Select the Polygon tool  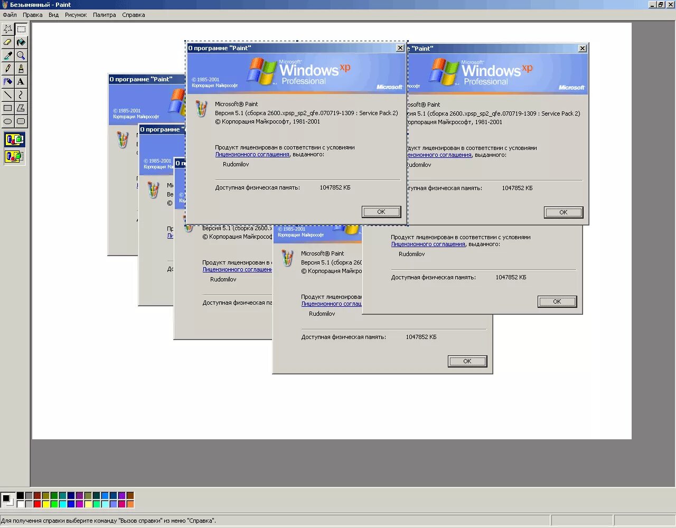21,108
